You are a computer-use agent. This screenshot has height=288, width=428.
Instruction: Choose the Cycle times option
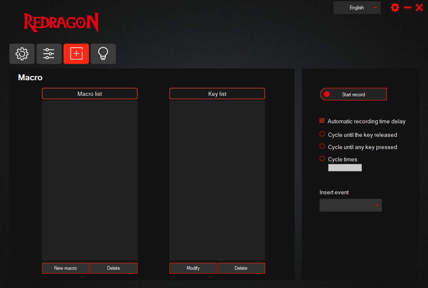(322, 159)
